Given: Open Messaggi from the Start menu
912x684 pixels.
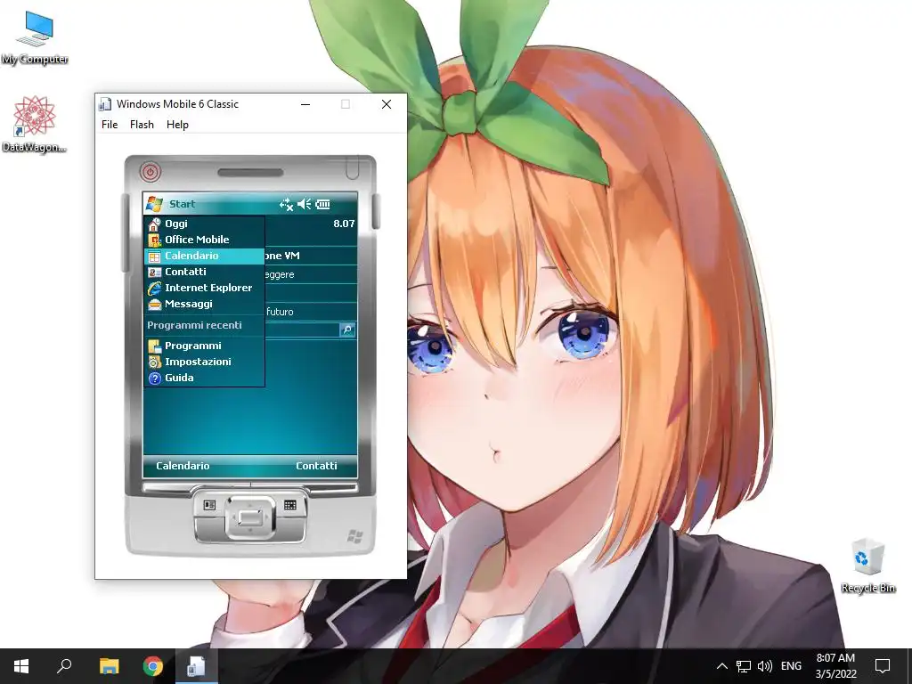Looking at the screenshot, I should 204,305.
